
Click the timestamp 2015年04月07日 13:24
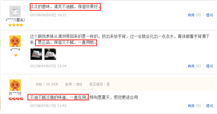pos(48,66)
